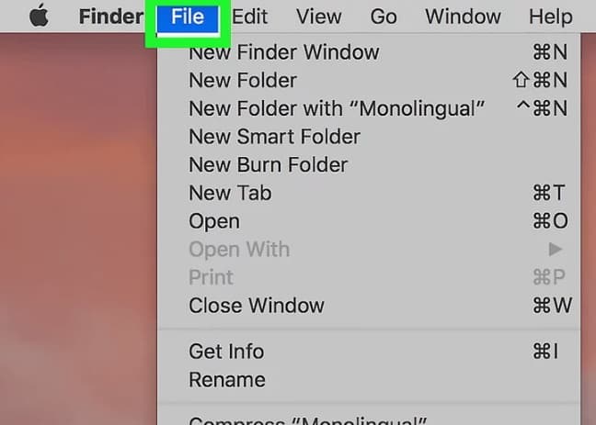
Task: Choose New Folder with "Monolingual"
Action: point(337,108)
